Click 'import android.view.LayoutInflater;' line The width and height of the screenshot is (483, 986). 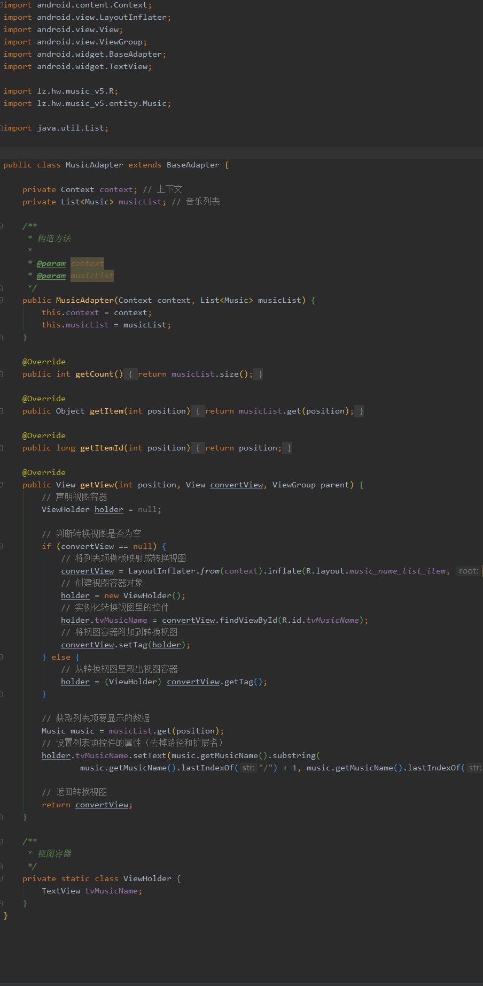[87, 17]
